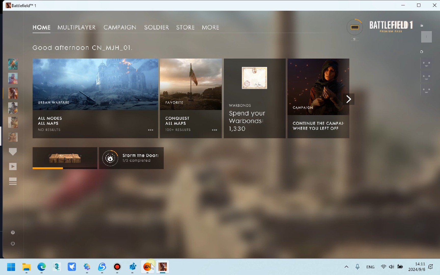This screenshot has width=440, height=275.
Task: Select the tan desert soldier sidebar thumbnail
Action: pyautogui.click(x=13, y=122)
